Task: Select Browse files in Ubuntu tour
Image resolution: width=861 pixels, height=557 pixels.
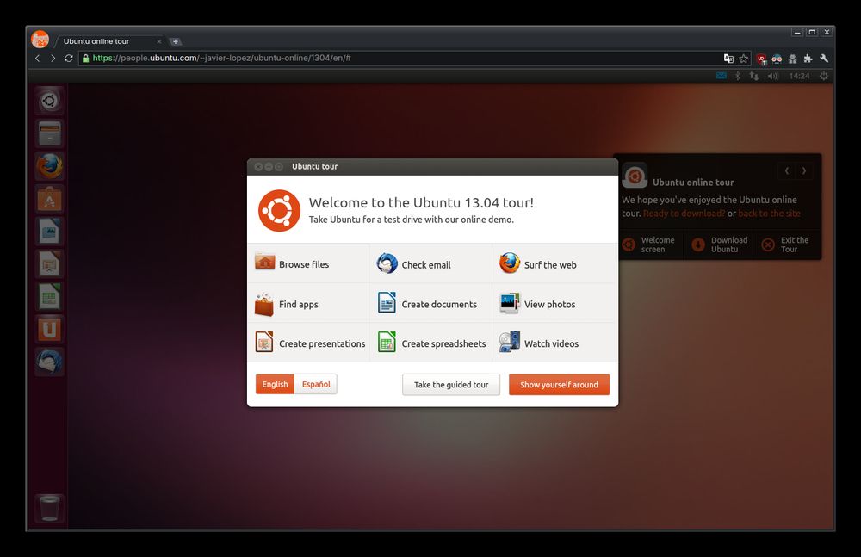Action: point(308,263)
